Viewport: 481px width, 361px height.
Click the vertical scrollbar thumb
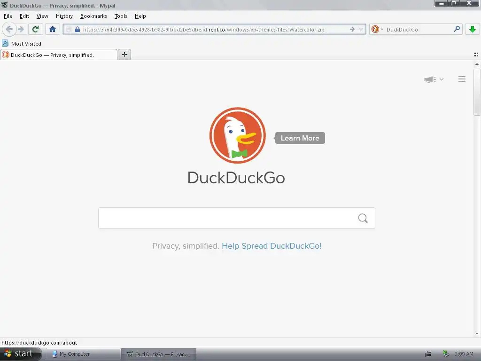tap(477, 92)
